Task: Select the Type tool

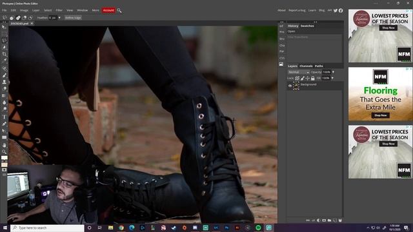Action: coord(4,117)
